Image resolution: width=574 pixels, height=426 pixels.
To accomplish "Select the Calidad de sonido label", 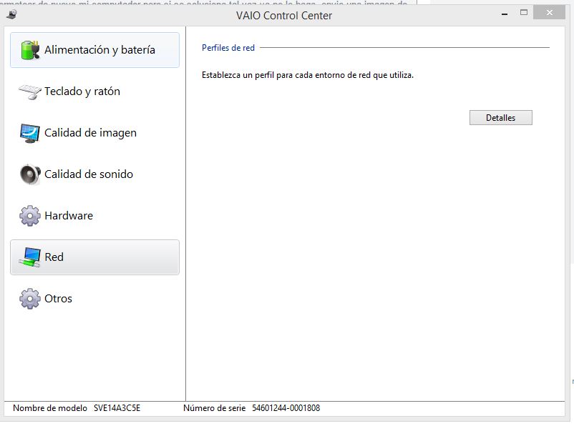I will click(x=89, y=174).
